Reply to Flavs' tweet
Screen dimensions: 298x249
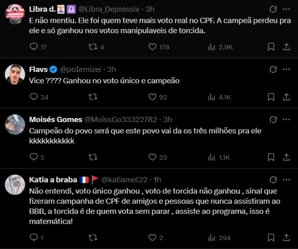click(34, 97)
